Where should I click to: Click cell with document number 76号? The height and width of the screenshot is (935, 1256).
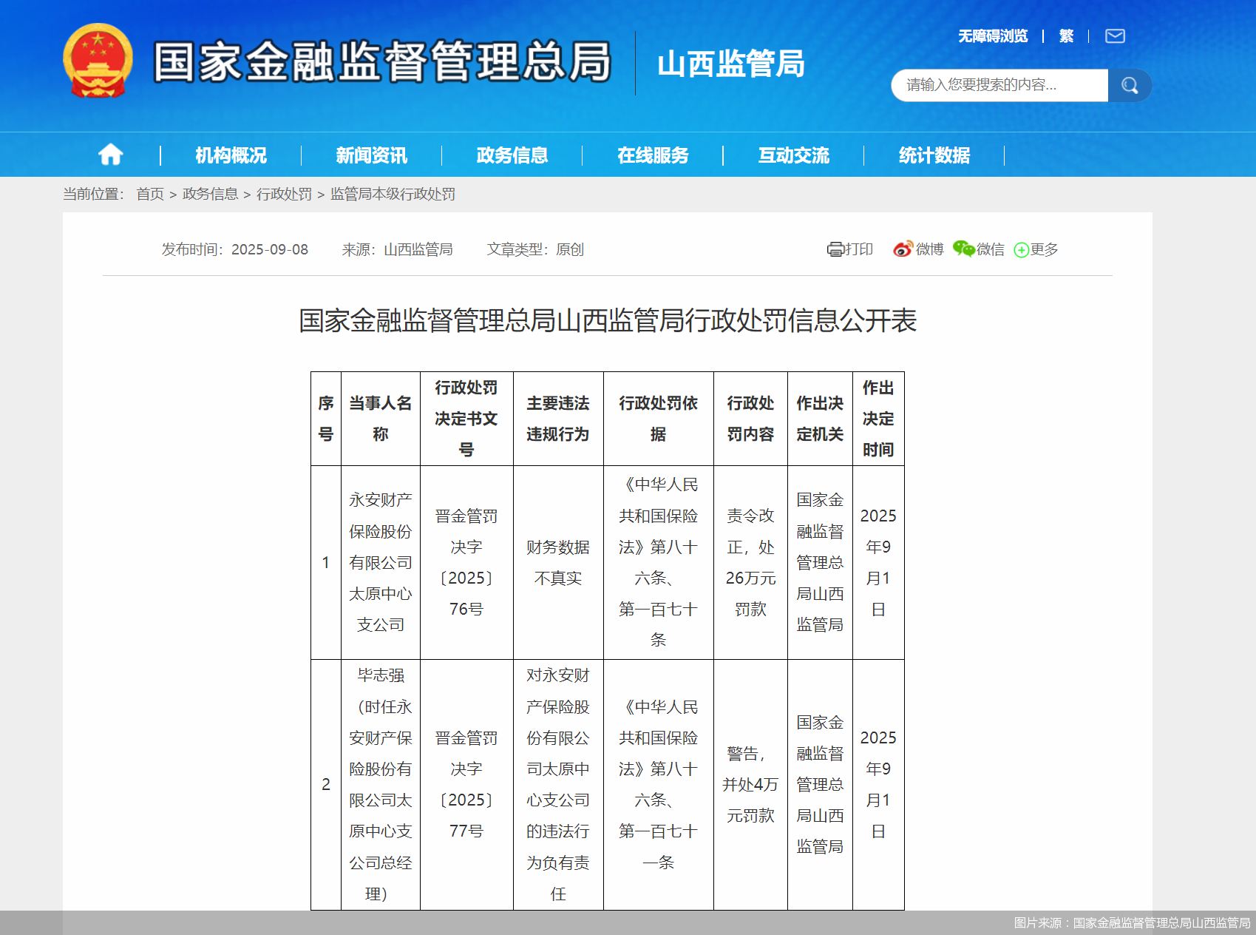(466, 562)
